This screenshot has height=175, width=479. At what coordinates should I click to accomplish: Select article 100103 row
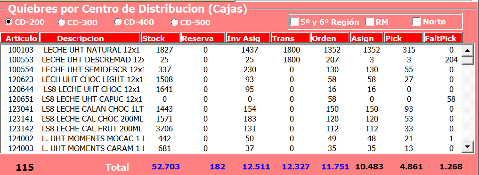coord(231,50)
